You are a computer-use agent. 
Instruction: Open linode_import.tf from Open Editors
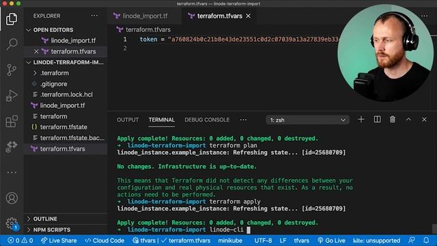coord(73,41)
